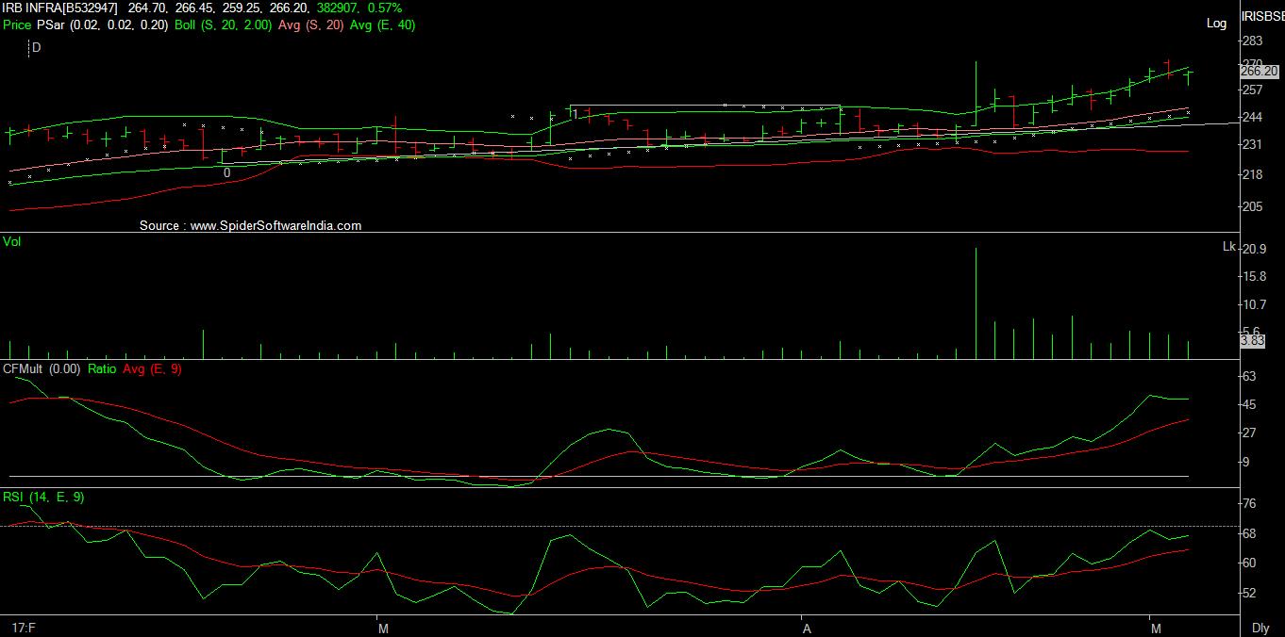Click the green Price label
The width and height of the screenshot is (1285, 637).
[17, 24]
